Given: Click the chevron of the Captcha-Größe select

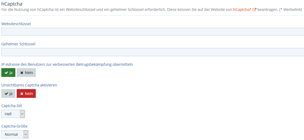Looking at the screenshot, I should [26, 134].
